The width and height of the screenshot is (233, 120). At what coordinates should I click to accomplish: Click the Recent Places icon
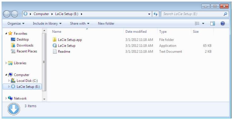pyautogui.click(x=13, y=51)
